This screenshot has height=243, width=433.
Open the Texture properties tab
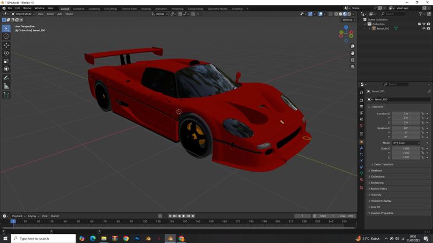pyautogui.click(x=362, y=187)
